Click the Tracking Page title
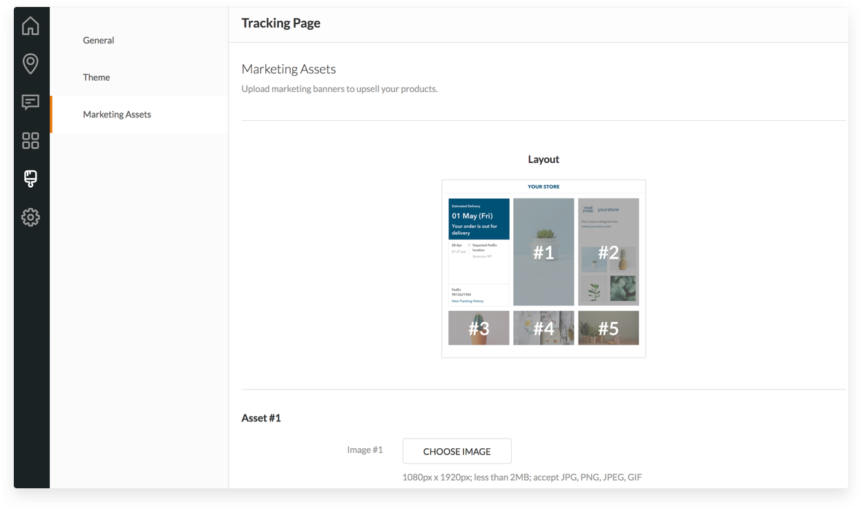 280,23
